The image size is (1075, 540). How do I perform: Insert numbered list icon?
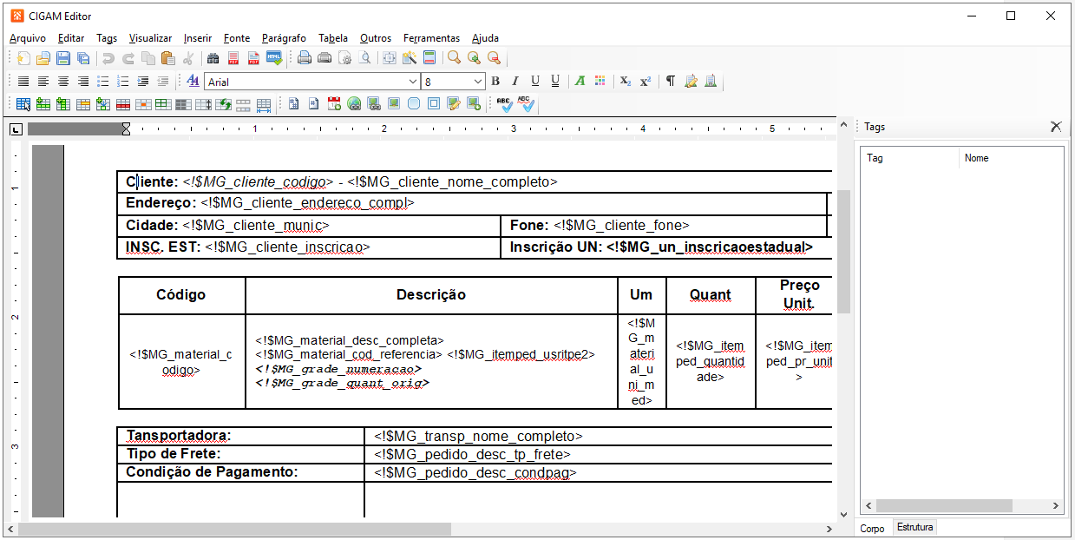(x=123, y=81)
